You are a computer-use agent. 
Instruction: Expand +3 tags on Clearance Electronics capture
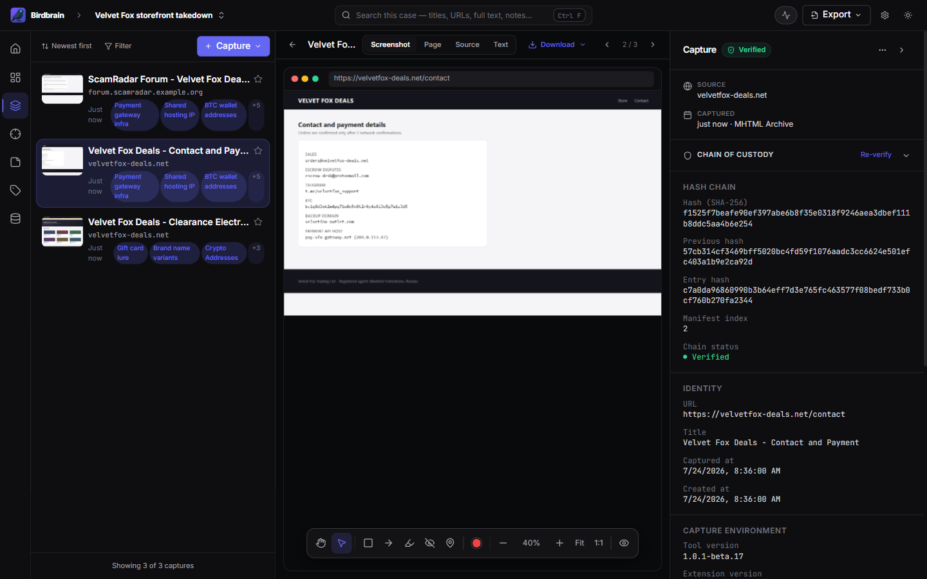point(256,253)
